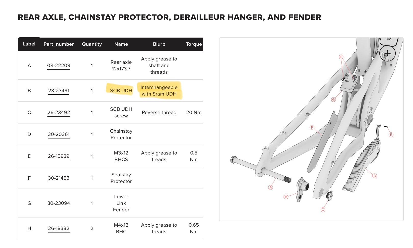Follow the 26-23492 part link
Image resolution: width=413 pixels, height=248 pixels.
click(59, 113)
